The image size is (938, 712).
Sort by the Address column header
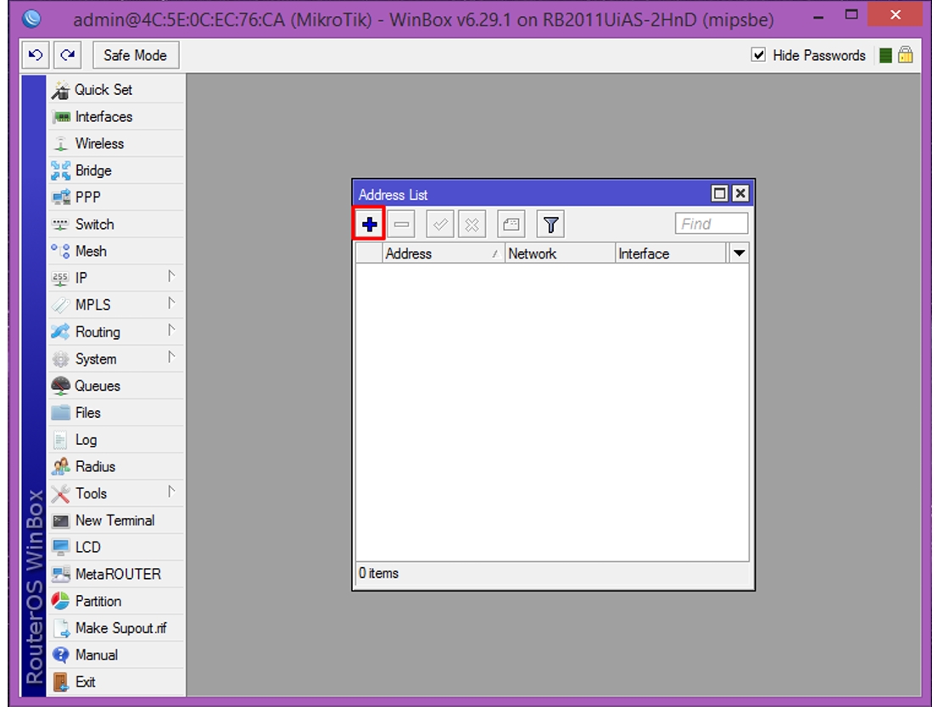point(444,253)
